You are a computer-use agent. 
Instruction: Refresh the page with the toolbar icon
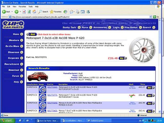point(29,12)
